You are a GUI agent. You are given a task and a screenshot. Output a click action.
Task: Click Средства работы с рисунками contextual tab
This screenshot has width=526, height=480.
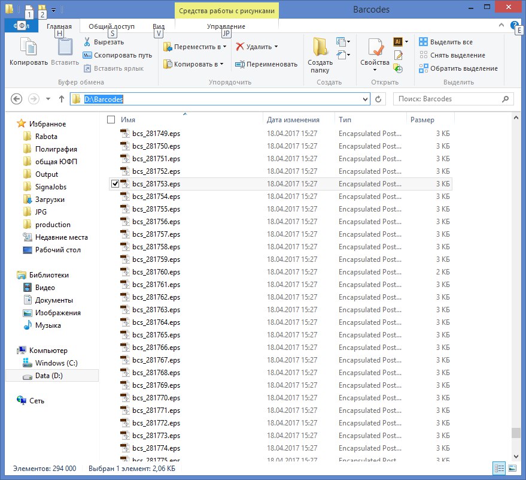227,11
